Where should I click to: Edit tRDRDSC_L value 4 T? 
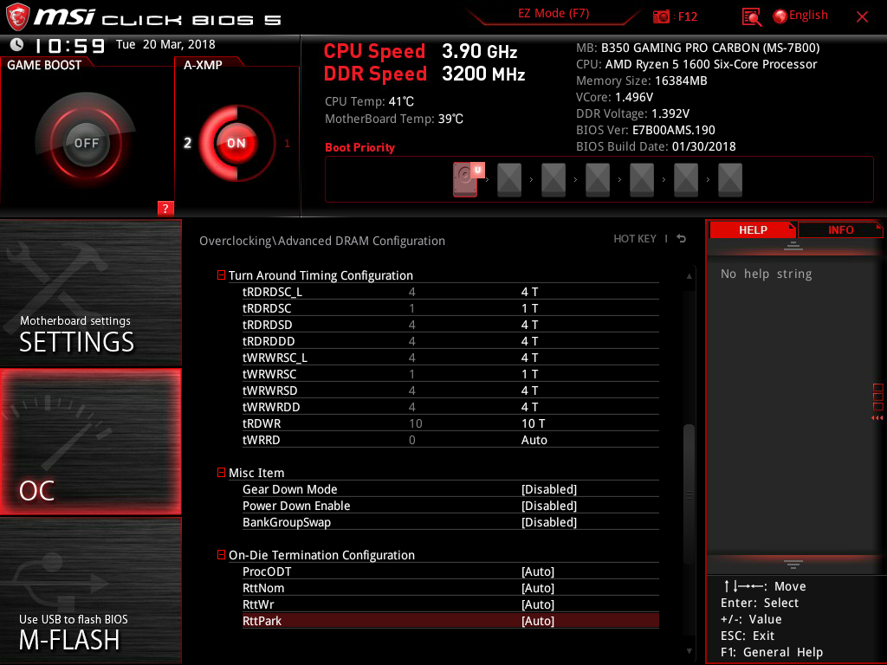(529, 292)
